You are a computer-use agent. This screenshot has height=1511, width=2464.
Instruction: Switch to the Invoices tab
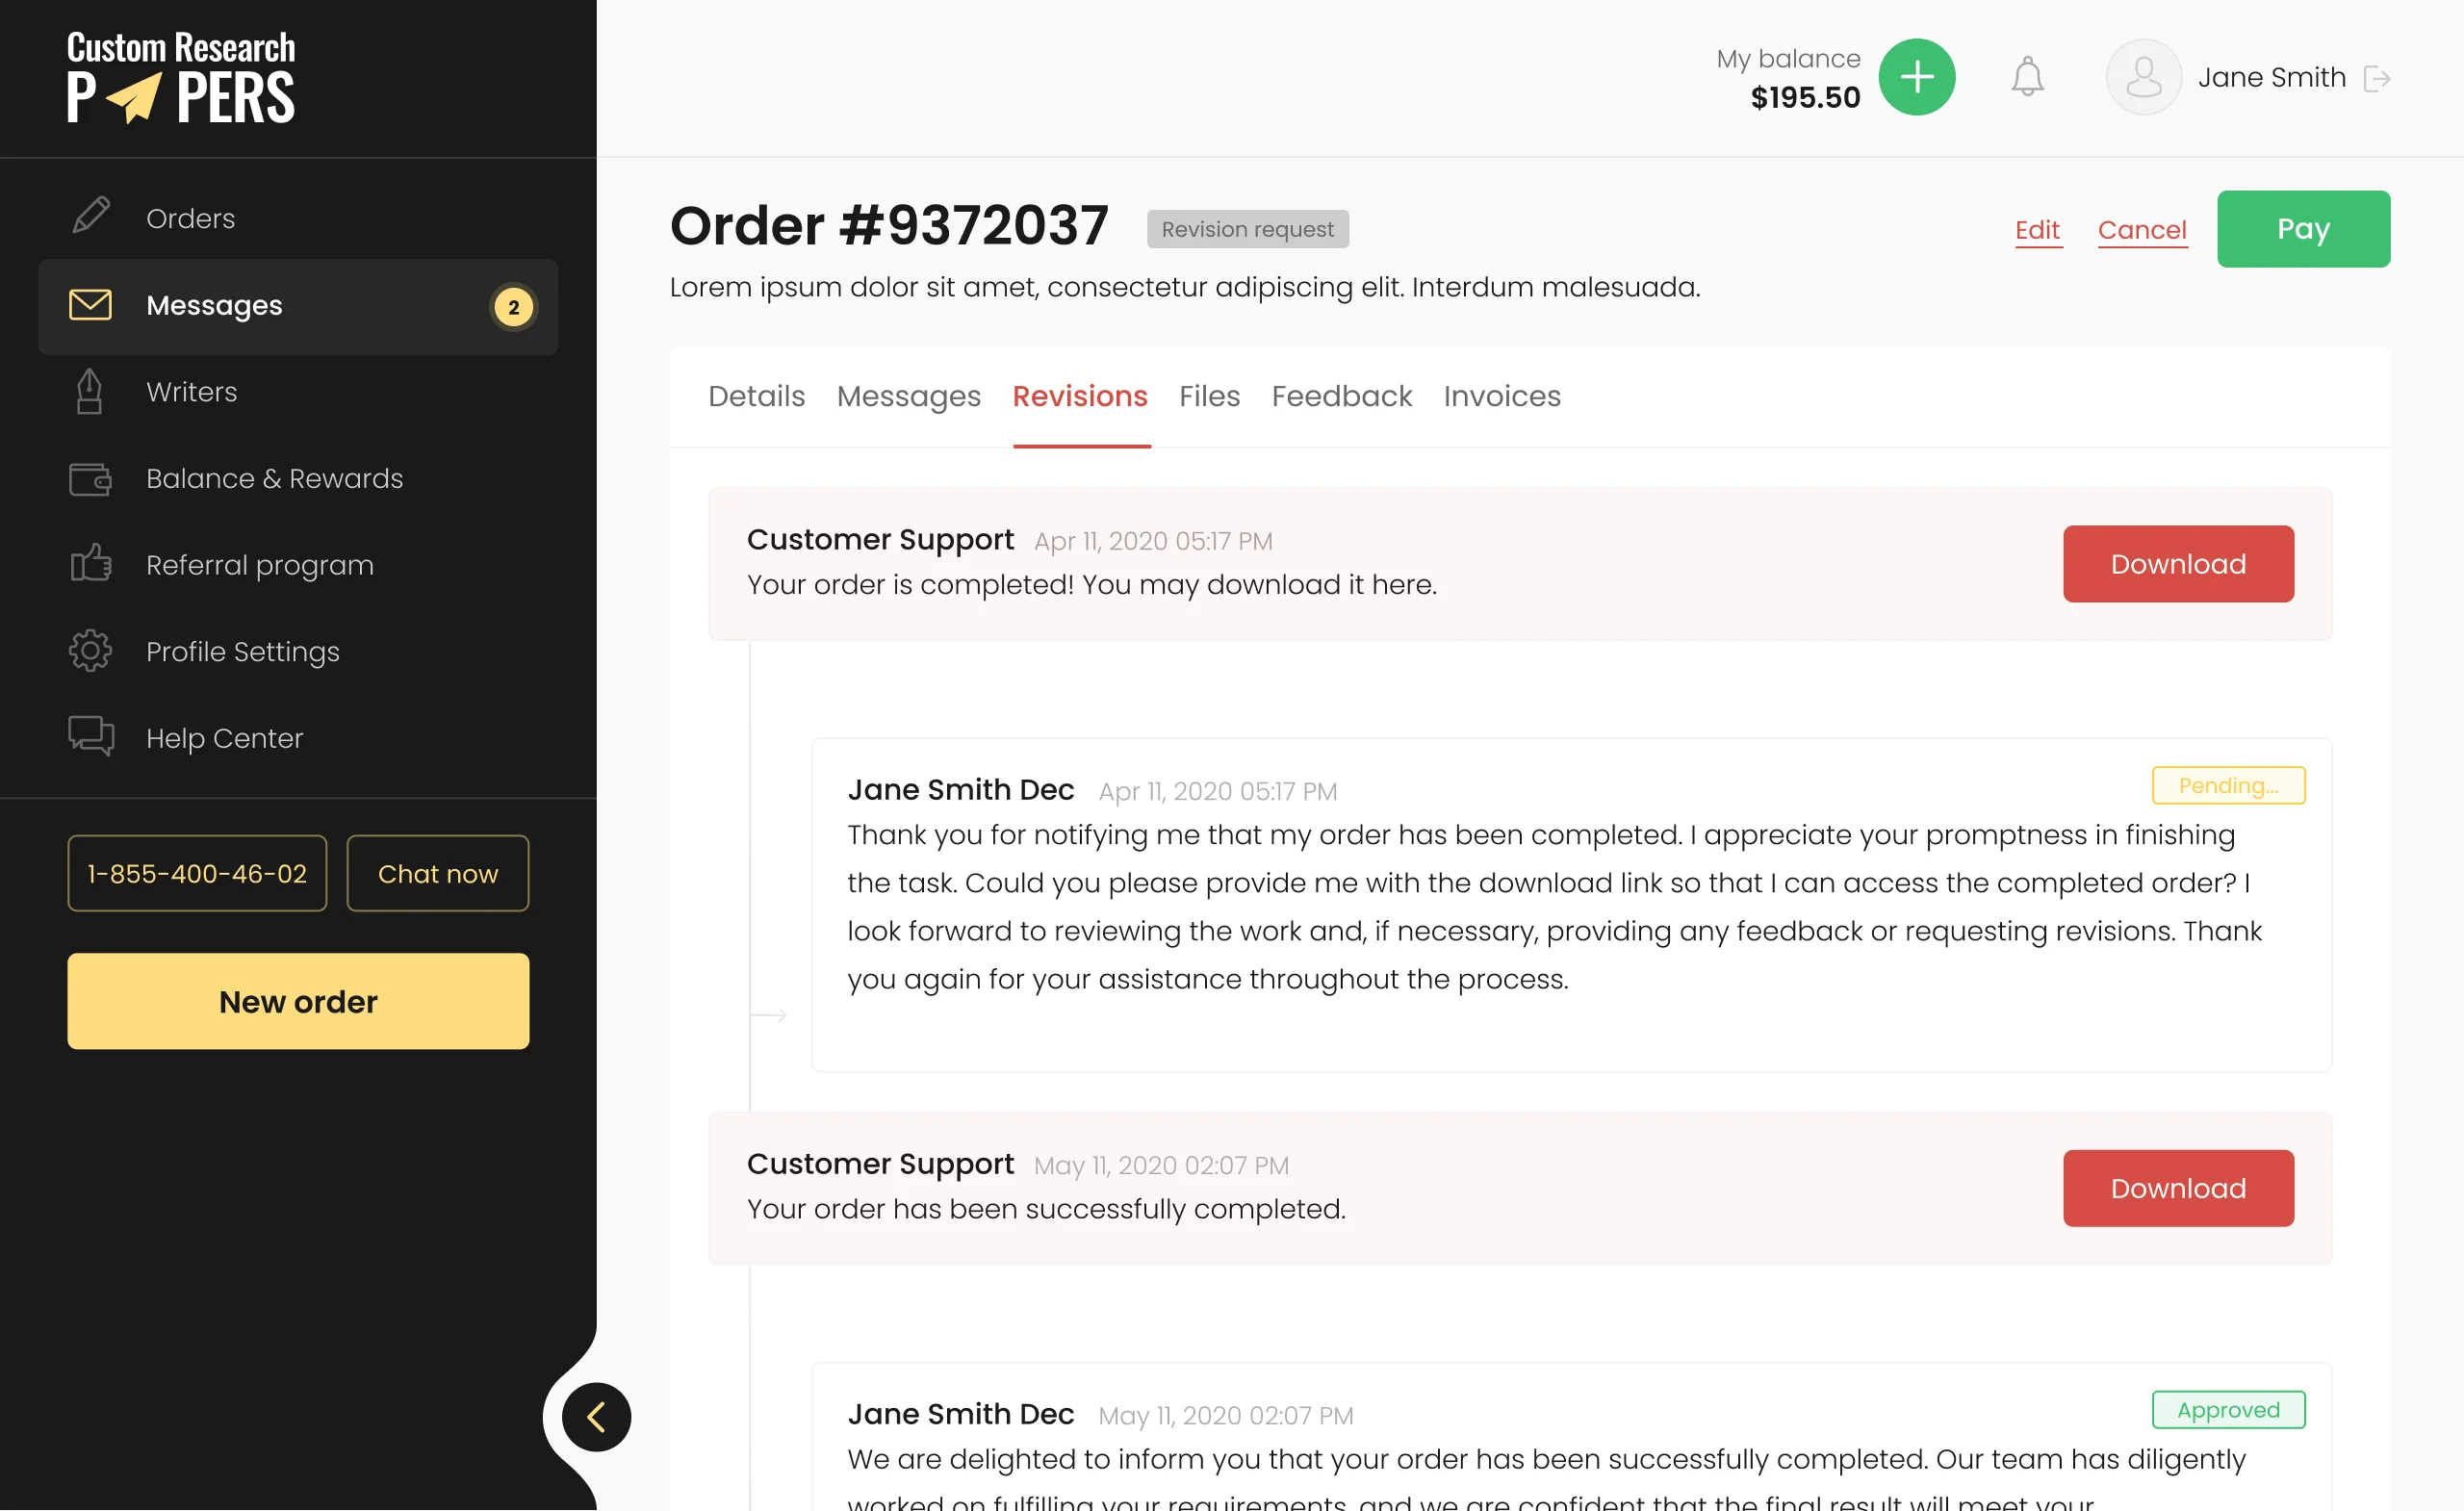(1501, 396)
